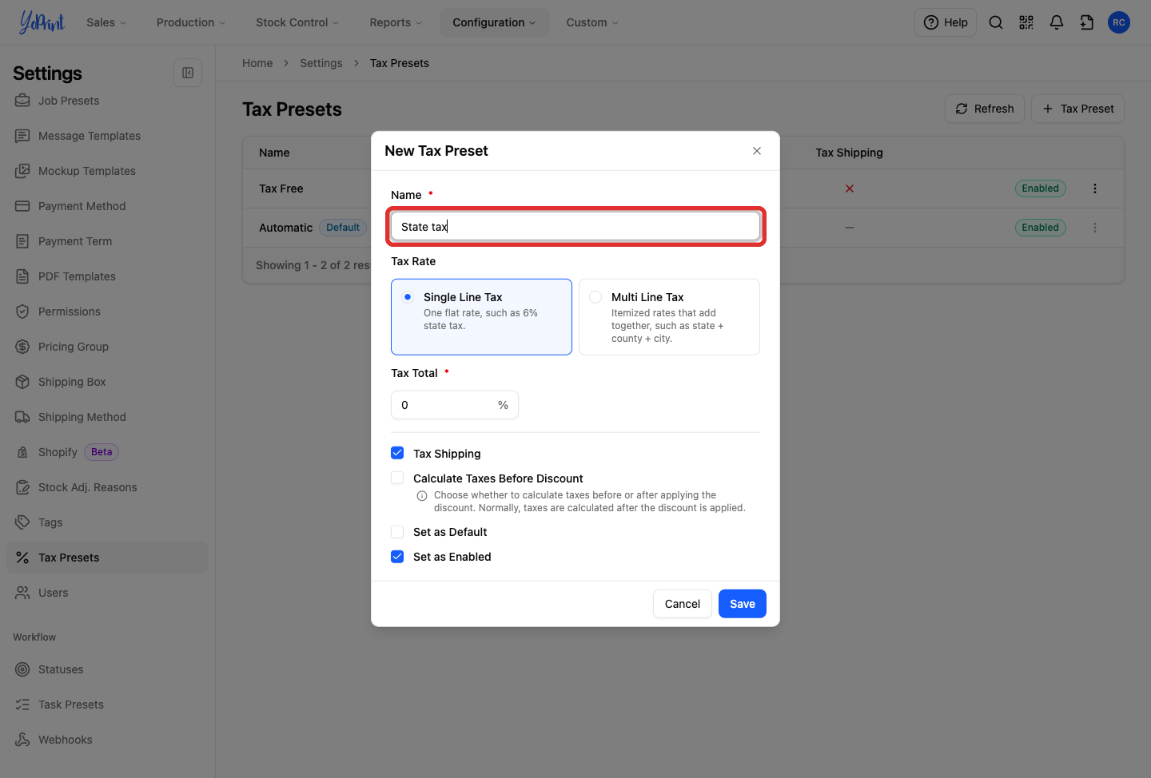The height and width of the screenshot is (778, 1151).
Task: Close the New Tax Preset dialog
Action: pos(757,151)
